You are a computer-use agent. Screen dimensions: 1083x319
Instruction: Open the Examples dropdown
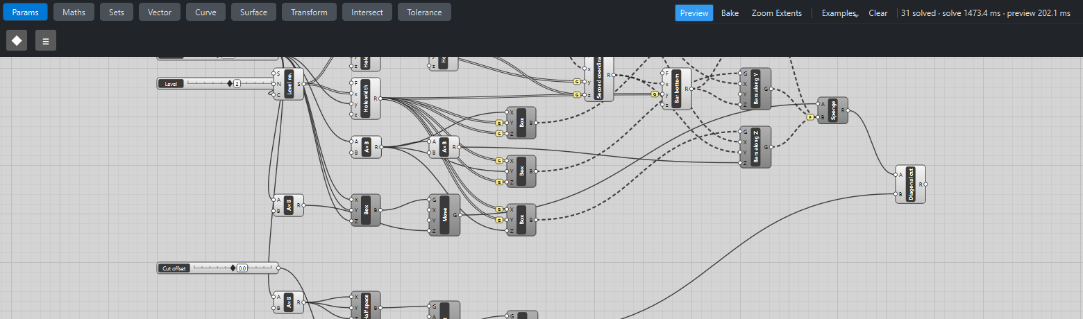tap(839, 13)
